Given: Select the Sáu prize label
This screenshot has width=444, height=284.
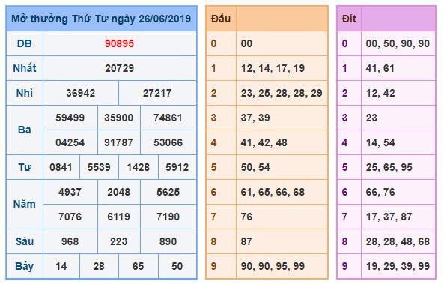Looking at the screenshot, I should point(25,241).
